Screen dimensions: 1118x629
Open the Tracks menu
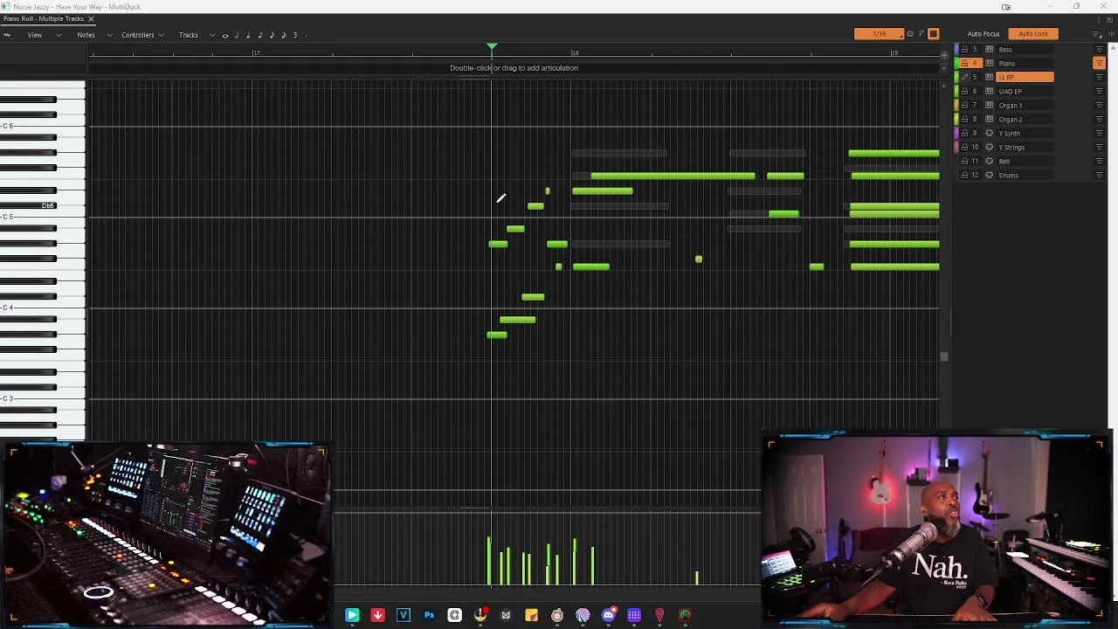[189, 35]
